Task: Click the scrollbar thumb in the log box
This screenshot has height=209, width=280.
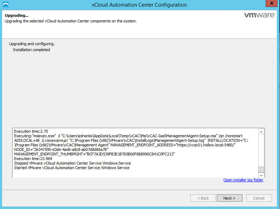Action: [261, 169]
